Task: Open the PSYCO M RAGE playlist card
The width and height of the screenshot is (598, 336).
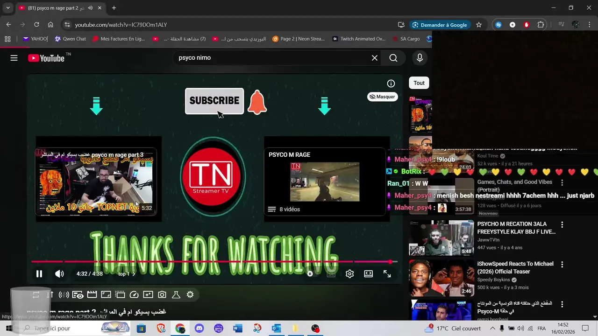Action: point(325,182)
